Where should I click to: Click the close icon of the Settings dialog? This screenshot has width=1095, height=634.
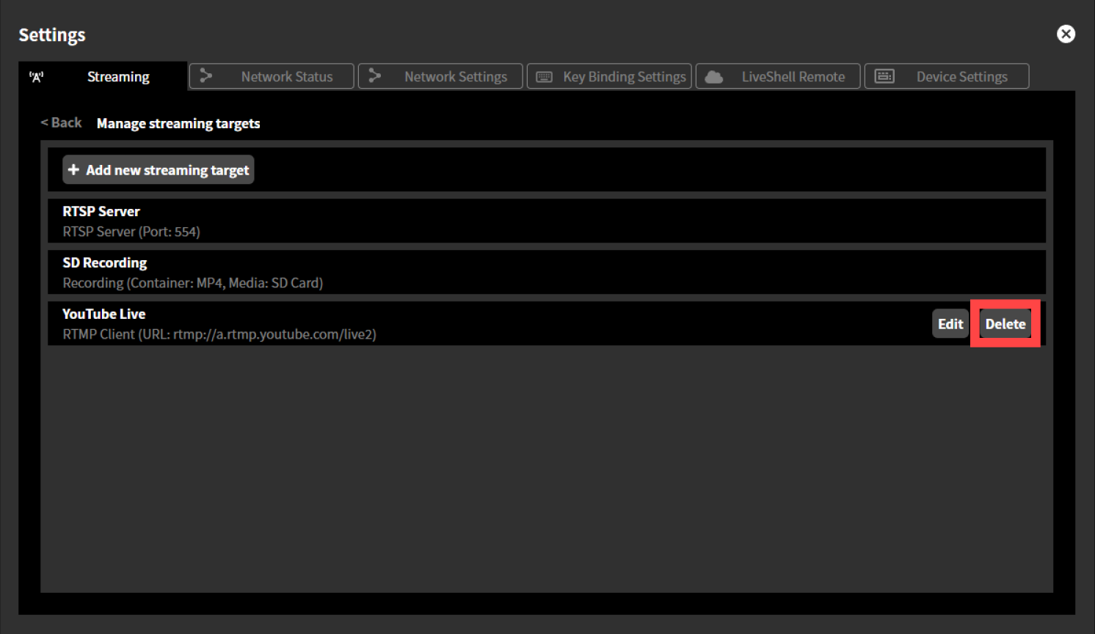1066,34
